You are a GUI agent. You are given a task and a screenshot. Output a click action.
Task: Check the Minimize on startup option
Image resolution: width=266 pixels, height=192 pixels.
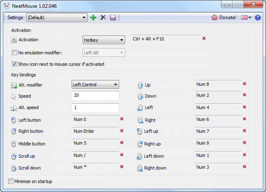coord(11,181)
